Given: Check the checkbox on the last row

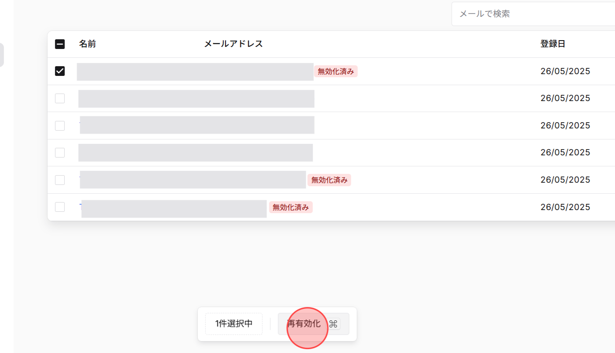Looking at the screenshot, I should point(59,207).
